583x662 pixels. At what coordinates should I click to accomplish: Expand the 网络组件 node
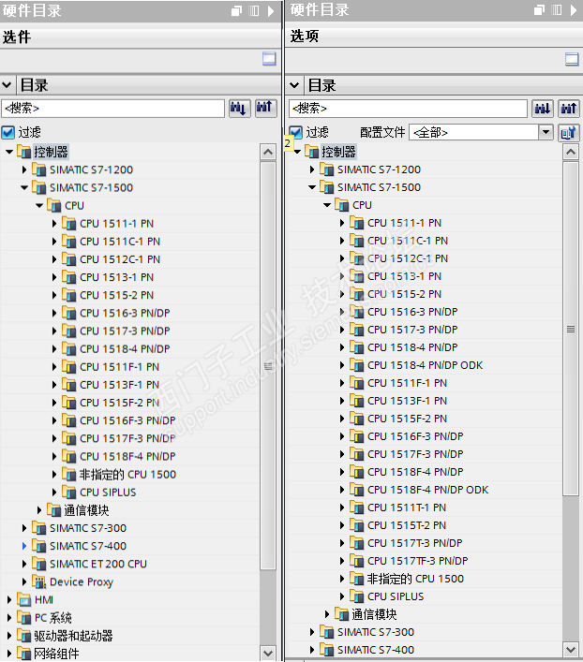(x=9, y=654)
